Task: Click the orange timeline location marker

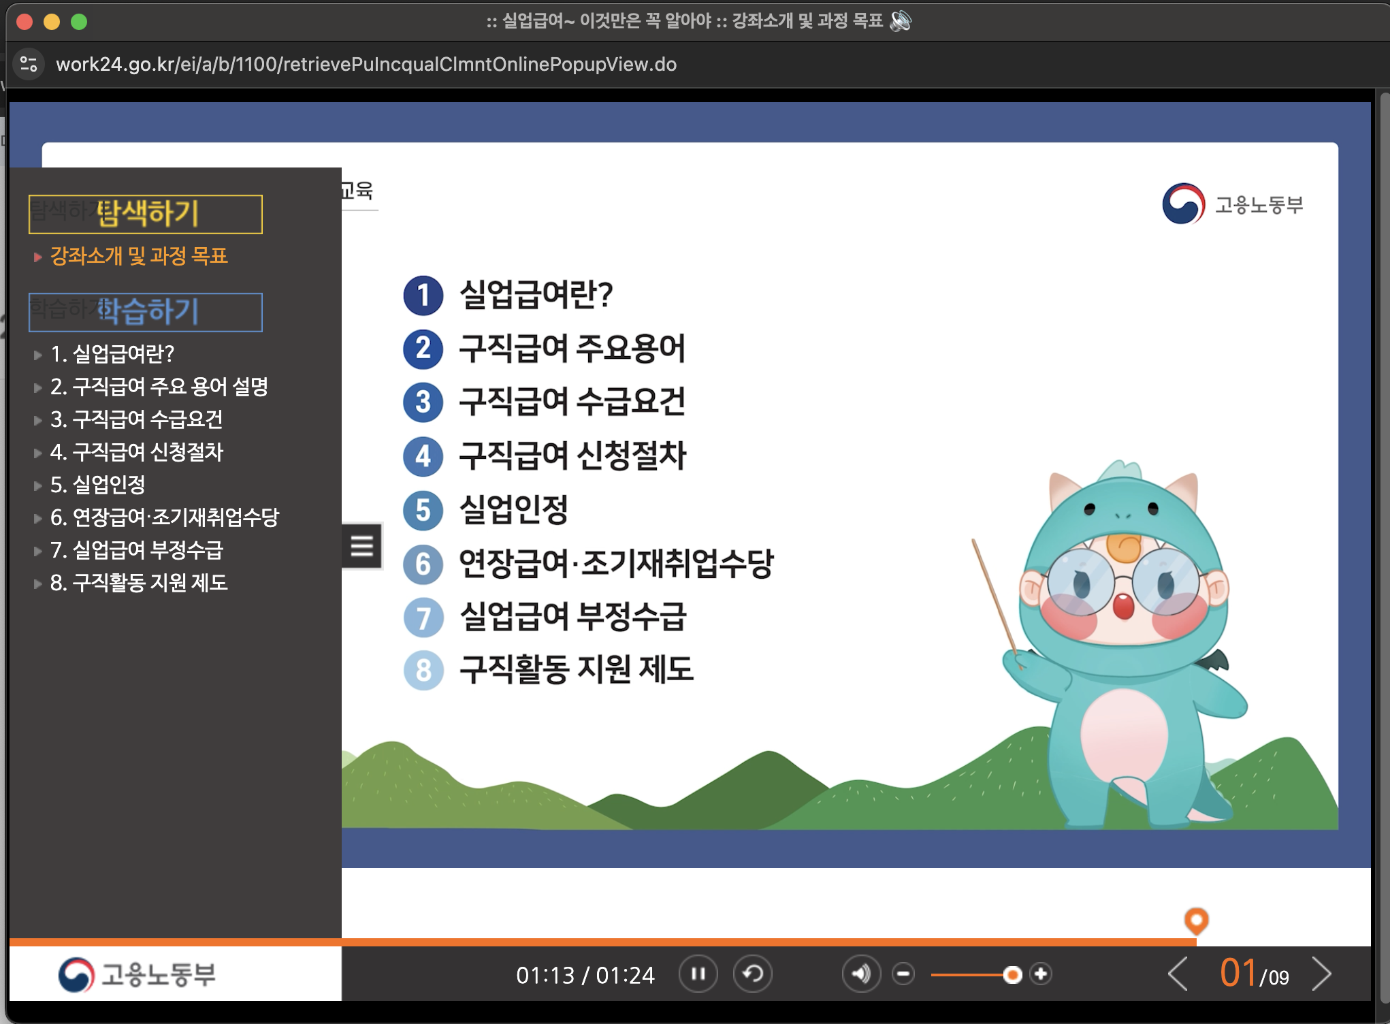Action: click(1196, 921)
